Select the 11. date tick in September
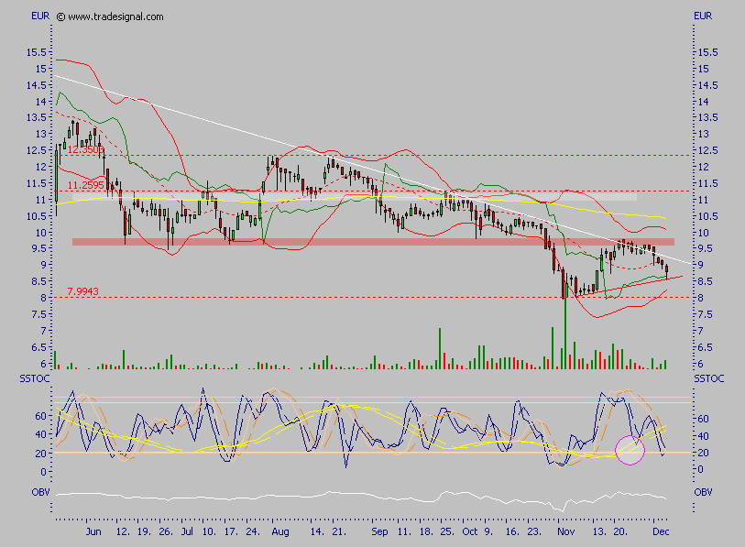 [404, 531]
